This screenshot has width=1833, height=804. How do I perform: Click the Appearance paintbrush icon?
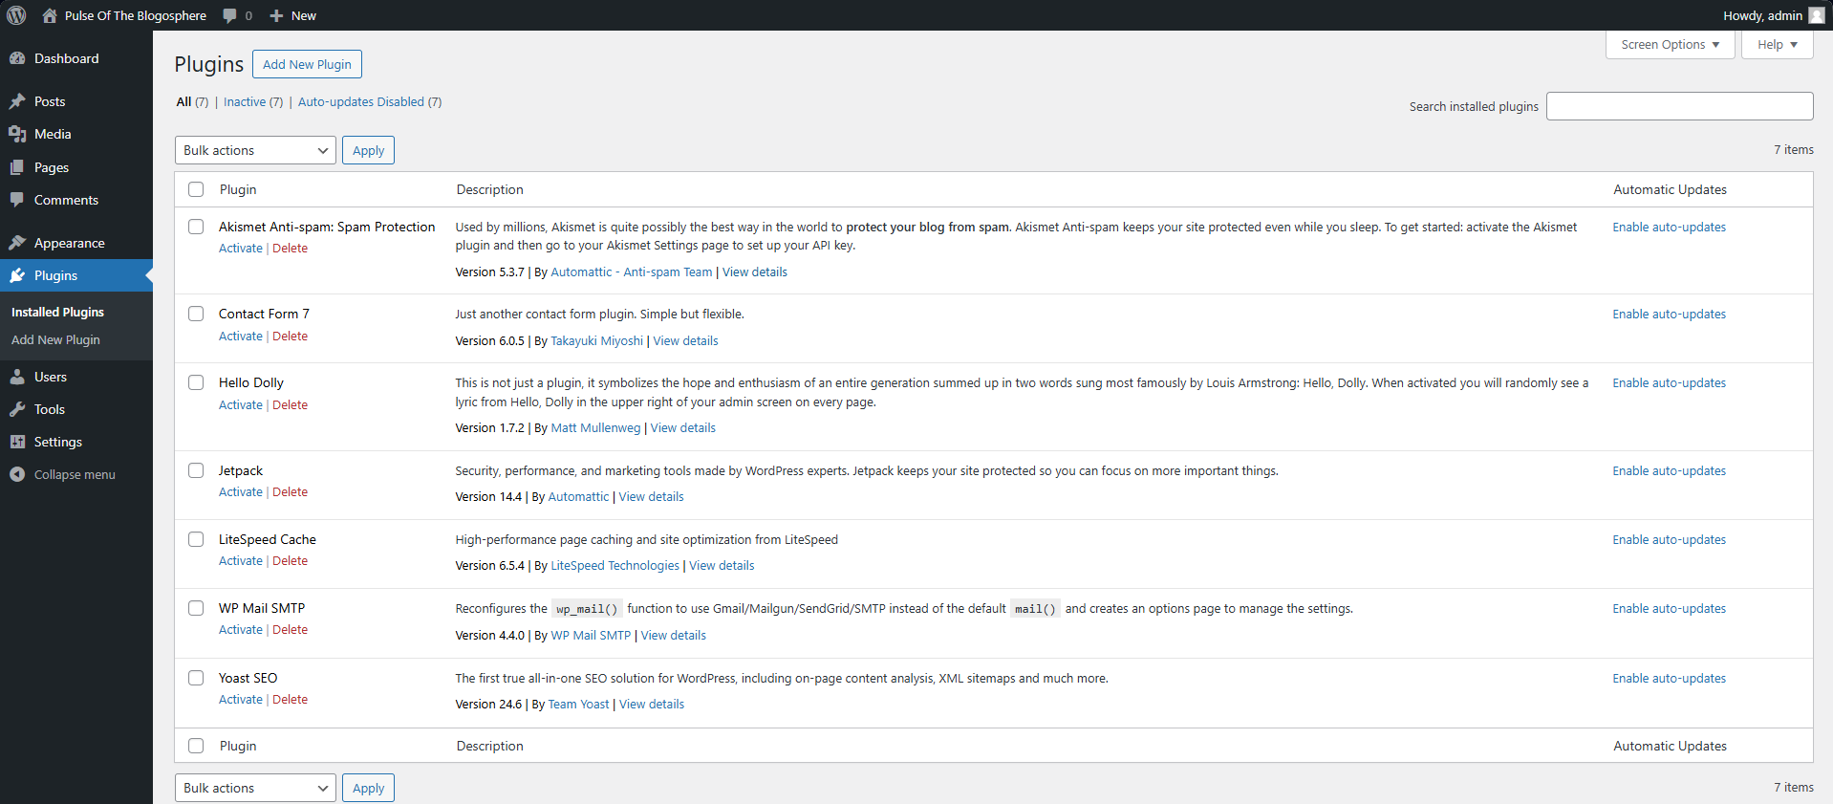click(x=17, y=243)
